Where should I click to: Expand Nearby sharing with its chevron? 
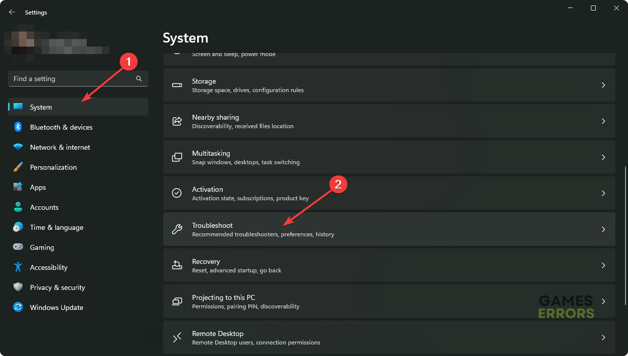603,121
